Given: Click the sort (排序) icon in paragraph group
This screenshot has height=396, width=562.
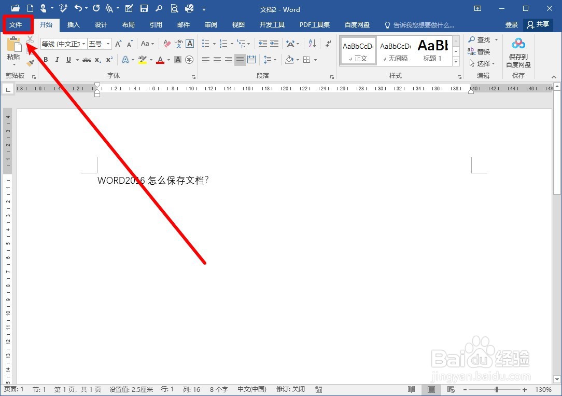Looking at the screenshot, I should (312, 44).
